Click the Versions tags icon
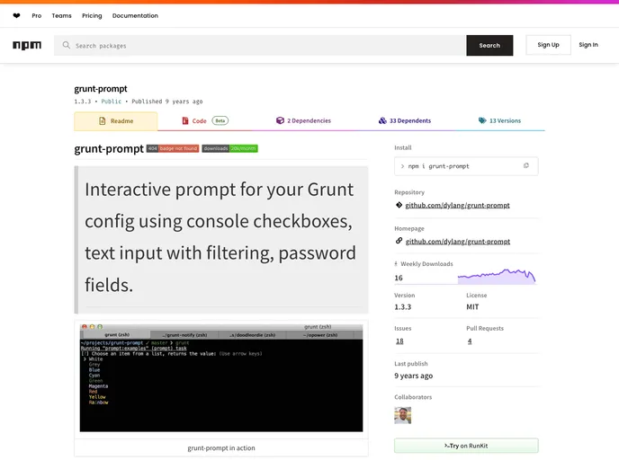This screenshot has width=619, height=460. (x=482, y=120)
